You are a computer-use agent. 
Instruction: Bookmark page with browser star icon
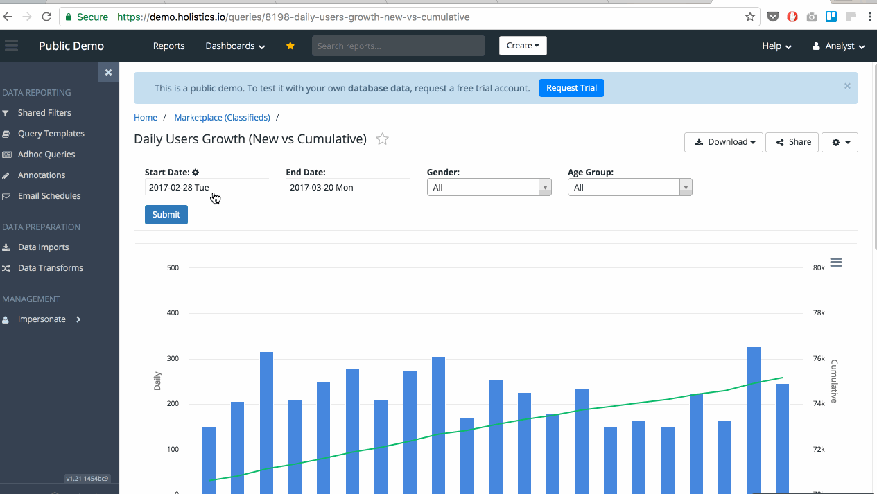pos(750,17)
